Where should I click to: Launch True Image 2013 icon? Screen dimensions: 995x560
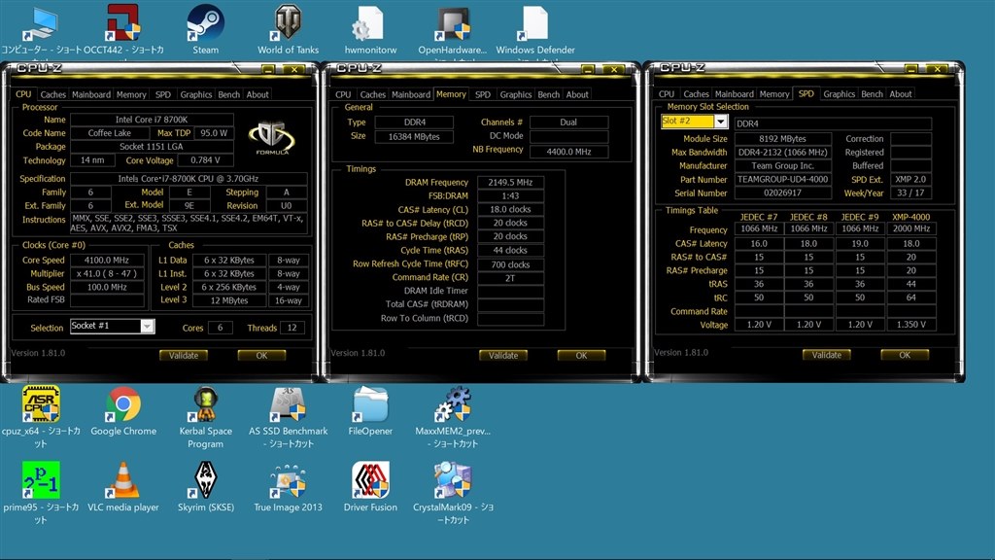point(288,481)
